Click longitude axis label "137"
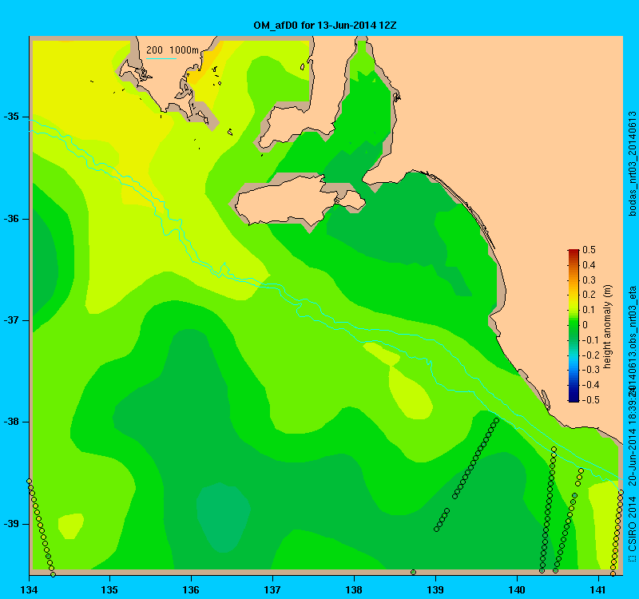Image resolution: width=639 pixels, height=599 pixels. click(272, 589)
